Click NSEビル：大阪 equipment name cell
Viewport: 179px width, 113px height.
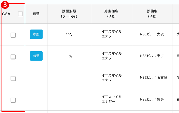(152, 34)
